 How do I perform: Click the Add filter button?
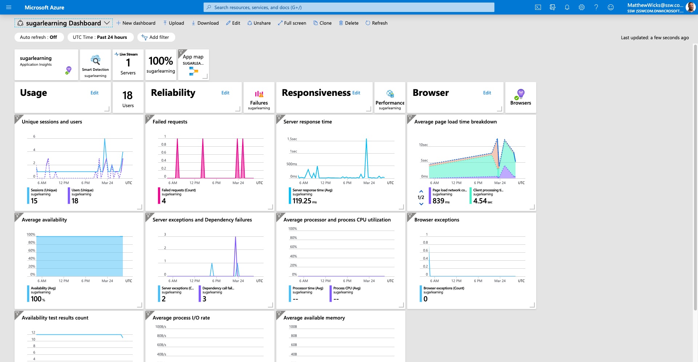point(155,37)
